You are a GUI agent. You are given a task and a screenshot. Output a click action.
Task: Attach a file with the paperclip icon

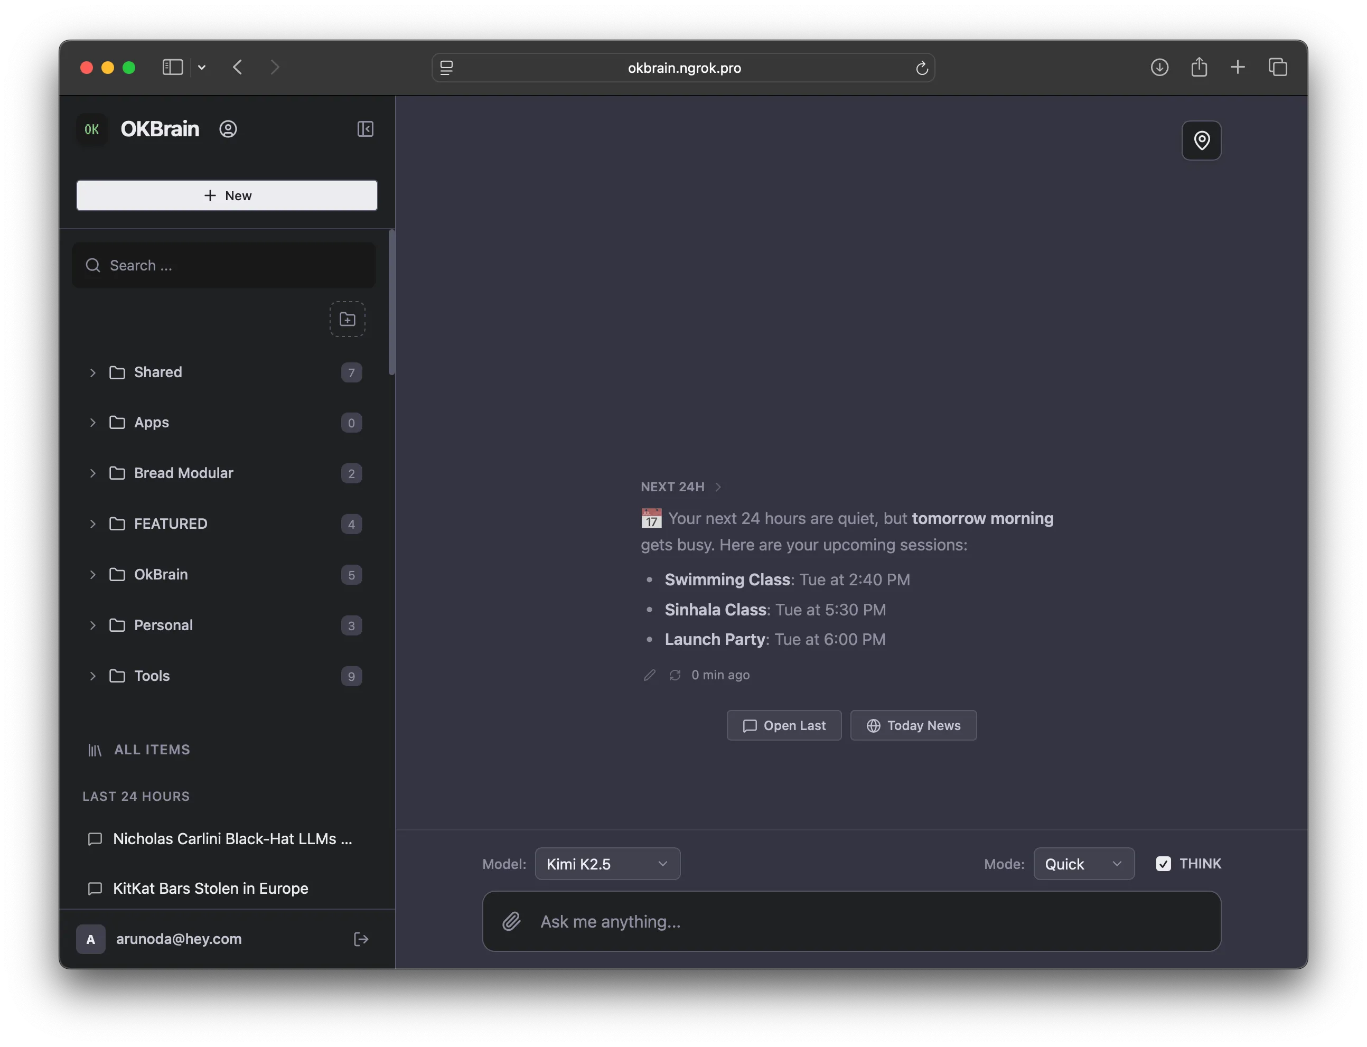pyautogui.click(x=512, y=922)
